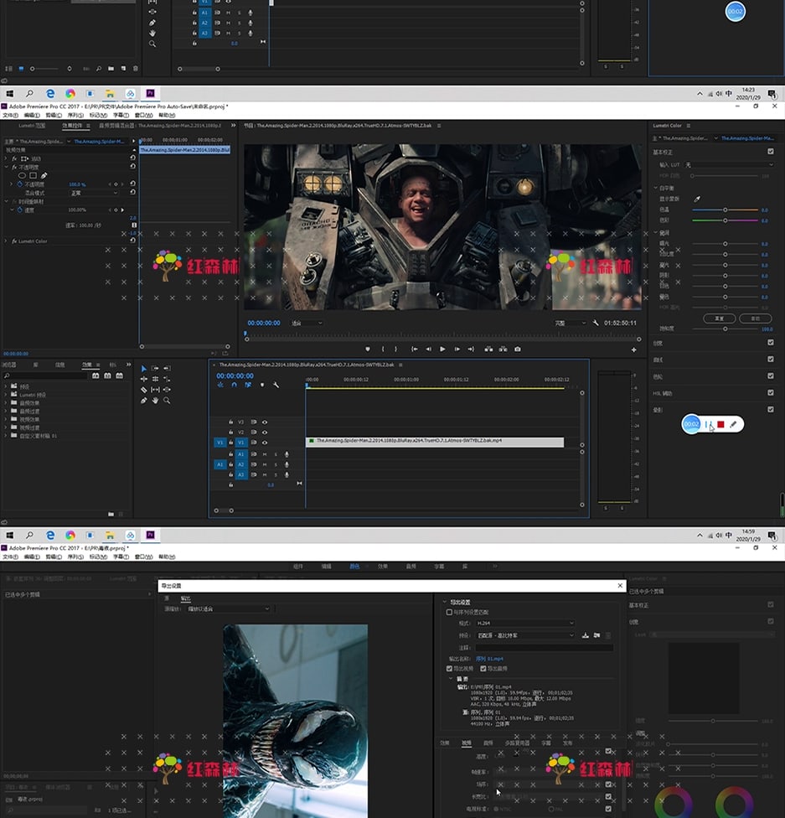
Task: Click Mark Out button in Program monitor
Action: pos(396,349)
